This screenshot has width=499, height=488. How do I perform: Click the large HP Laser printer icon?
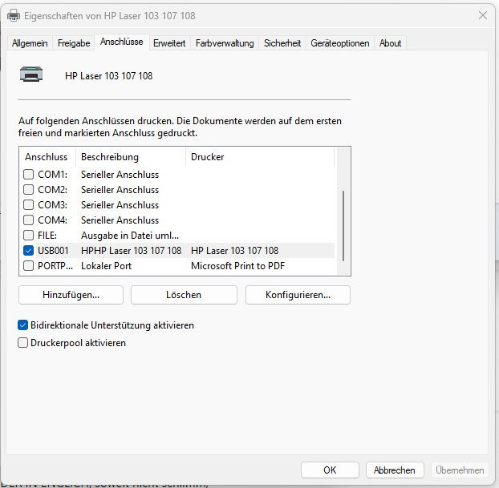coord(31,74)
